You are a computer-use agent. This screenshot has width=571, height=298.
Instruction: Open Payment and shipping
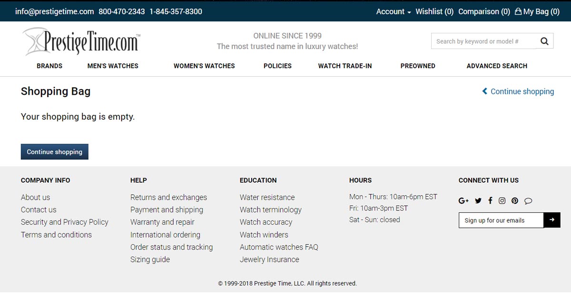tap(167, 209)
